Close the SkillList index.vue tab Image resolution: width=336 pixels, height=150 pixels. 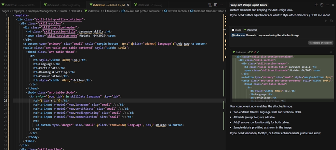(127, 5)
